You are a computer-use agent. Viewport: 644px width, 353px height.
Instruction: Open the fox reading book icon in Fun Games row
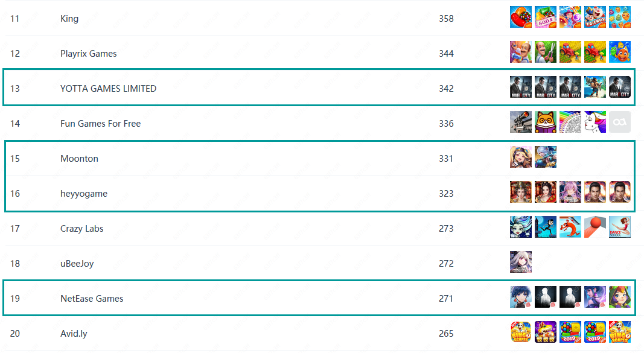point(546,122)
